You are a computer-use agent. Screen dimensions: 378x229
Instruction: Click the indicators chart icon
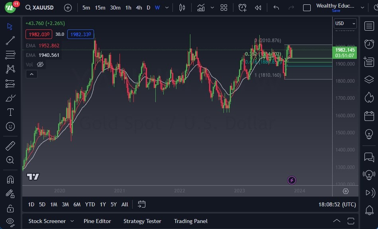[201, 8]
